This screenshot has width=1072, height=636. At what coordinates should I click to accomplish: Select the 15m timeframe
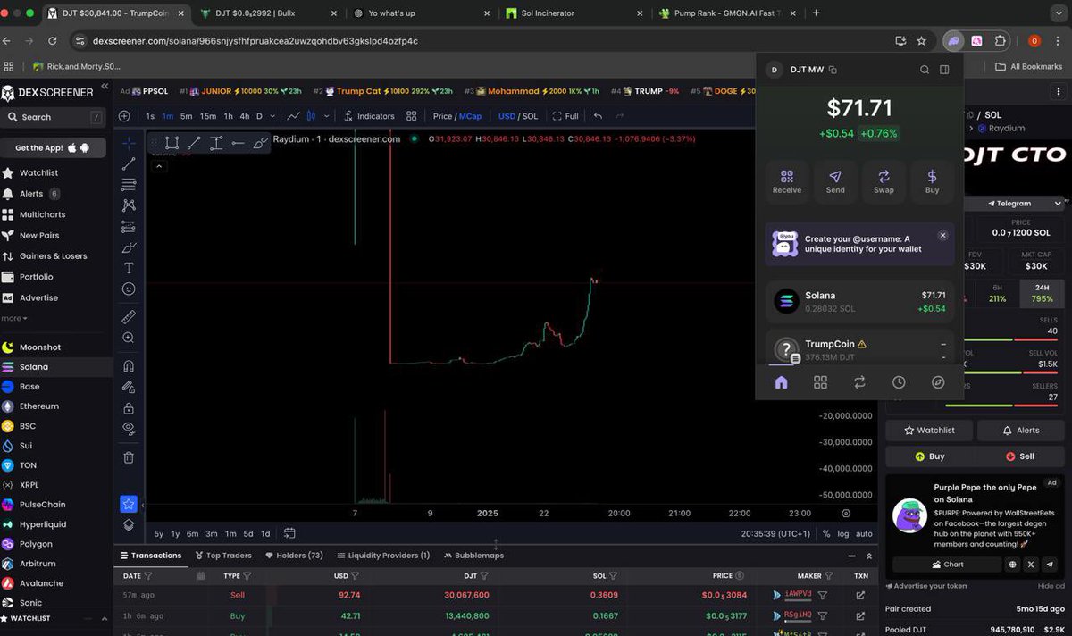click(x=207, y=116)
